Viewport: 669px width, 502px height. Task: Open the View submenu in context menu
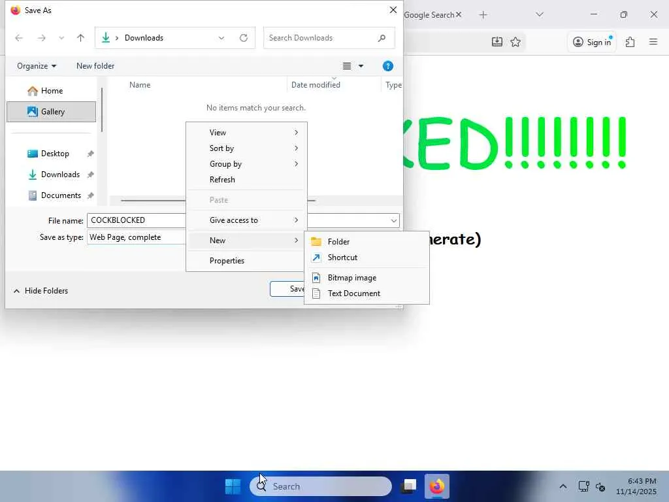(246, 133)
